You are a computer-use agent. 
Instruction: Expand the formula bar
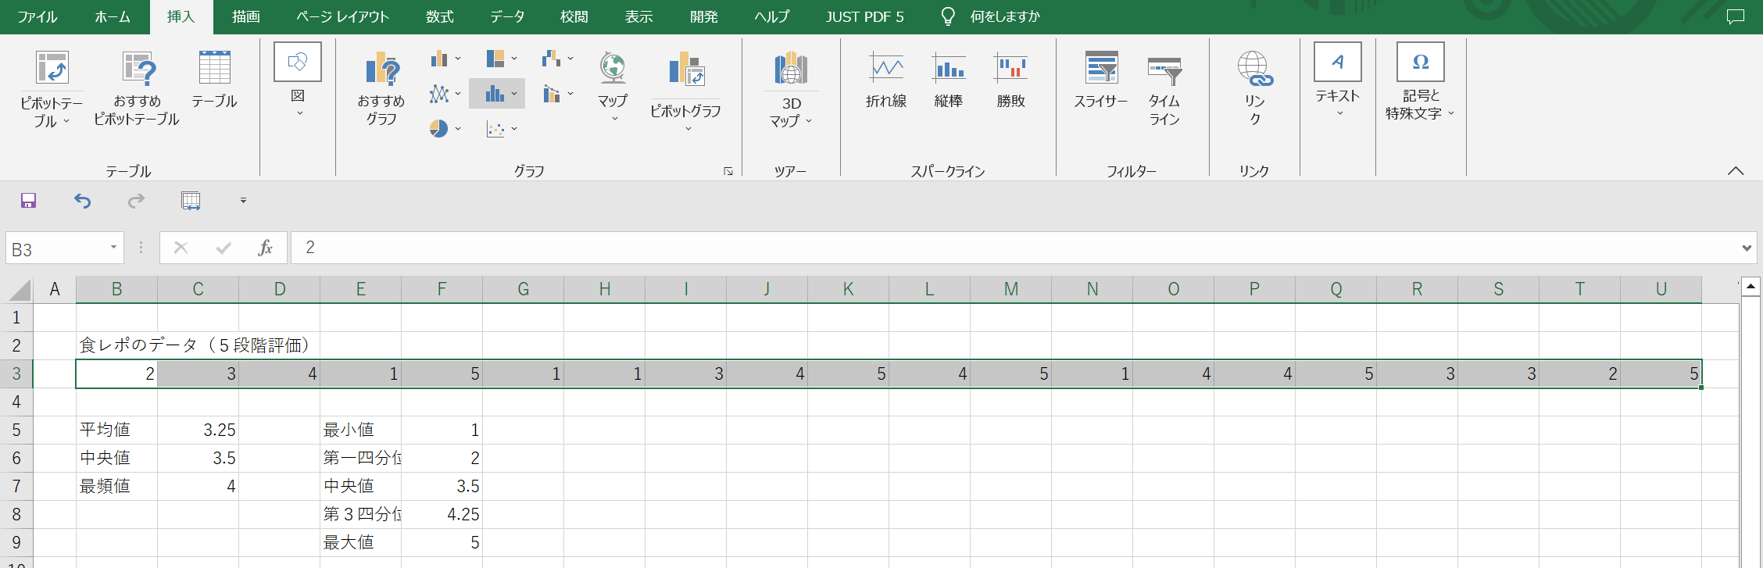pyautogui.click(x=1747, y=248)
